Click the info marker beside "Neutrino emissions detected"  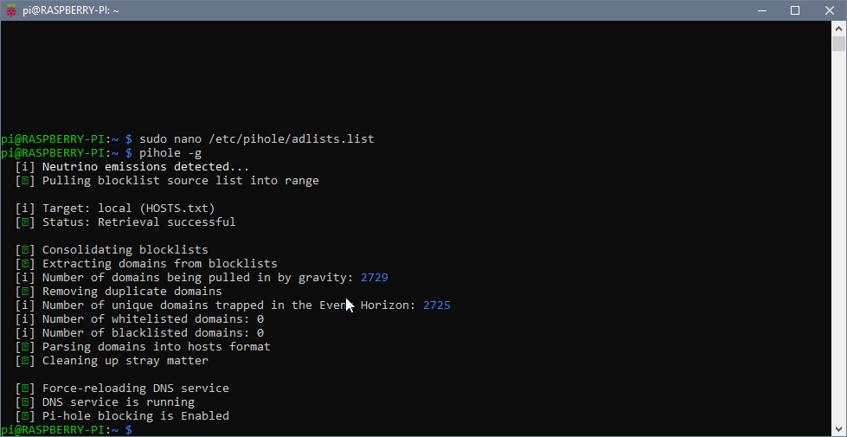pyautogui.click(x=25, y=167)
